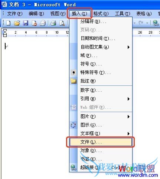Select 对象(O)... menu item

pos(101,151)
